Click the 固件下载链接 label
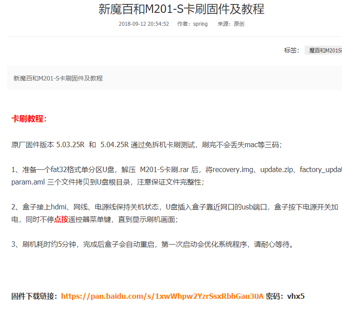 pyautogui.click(x=34, y=296)
